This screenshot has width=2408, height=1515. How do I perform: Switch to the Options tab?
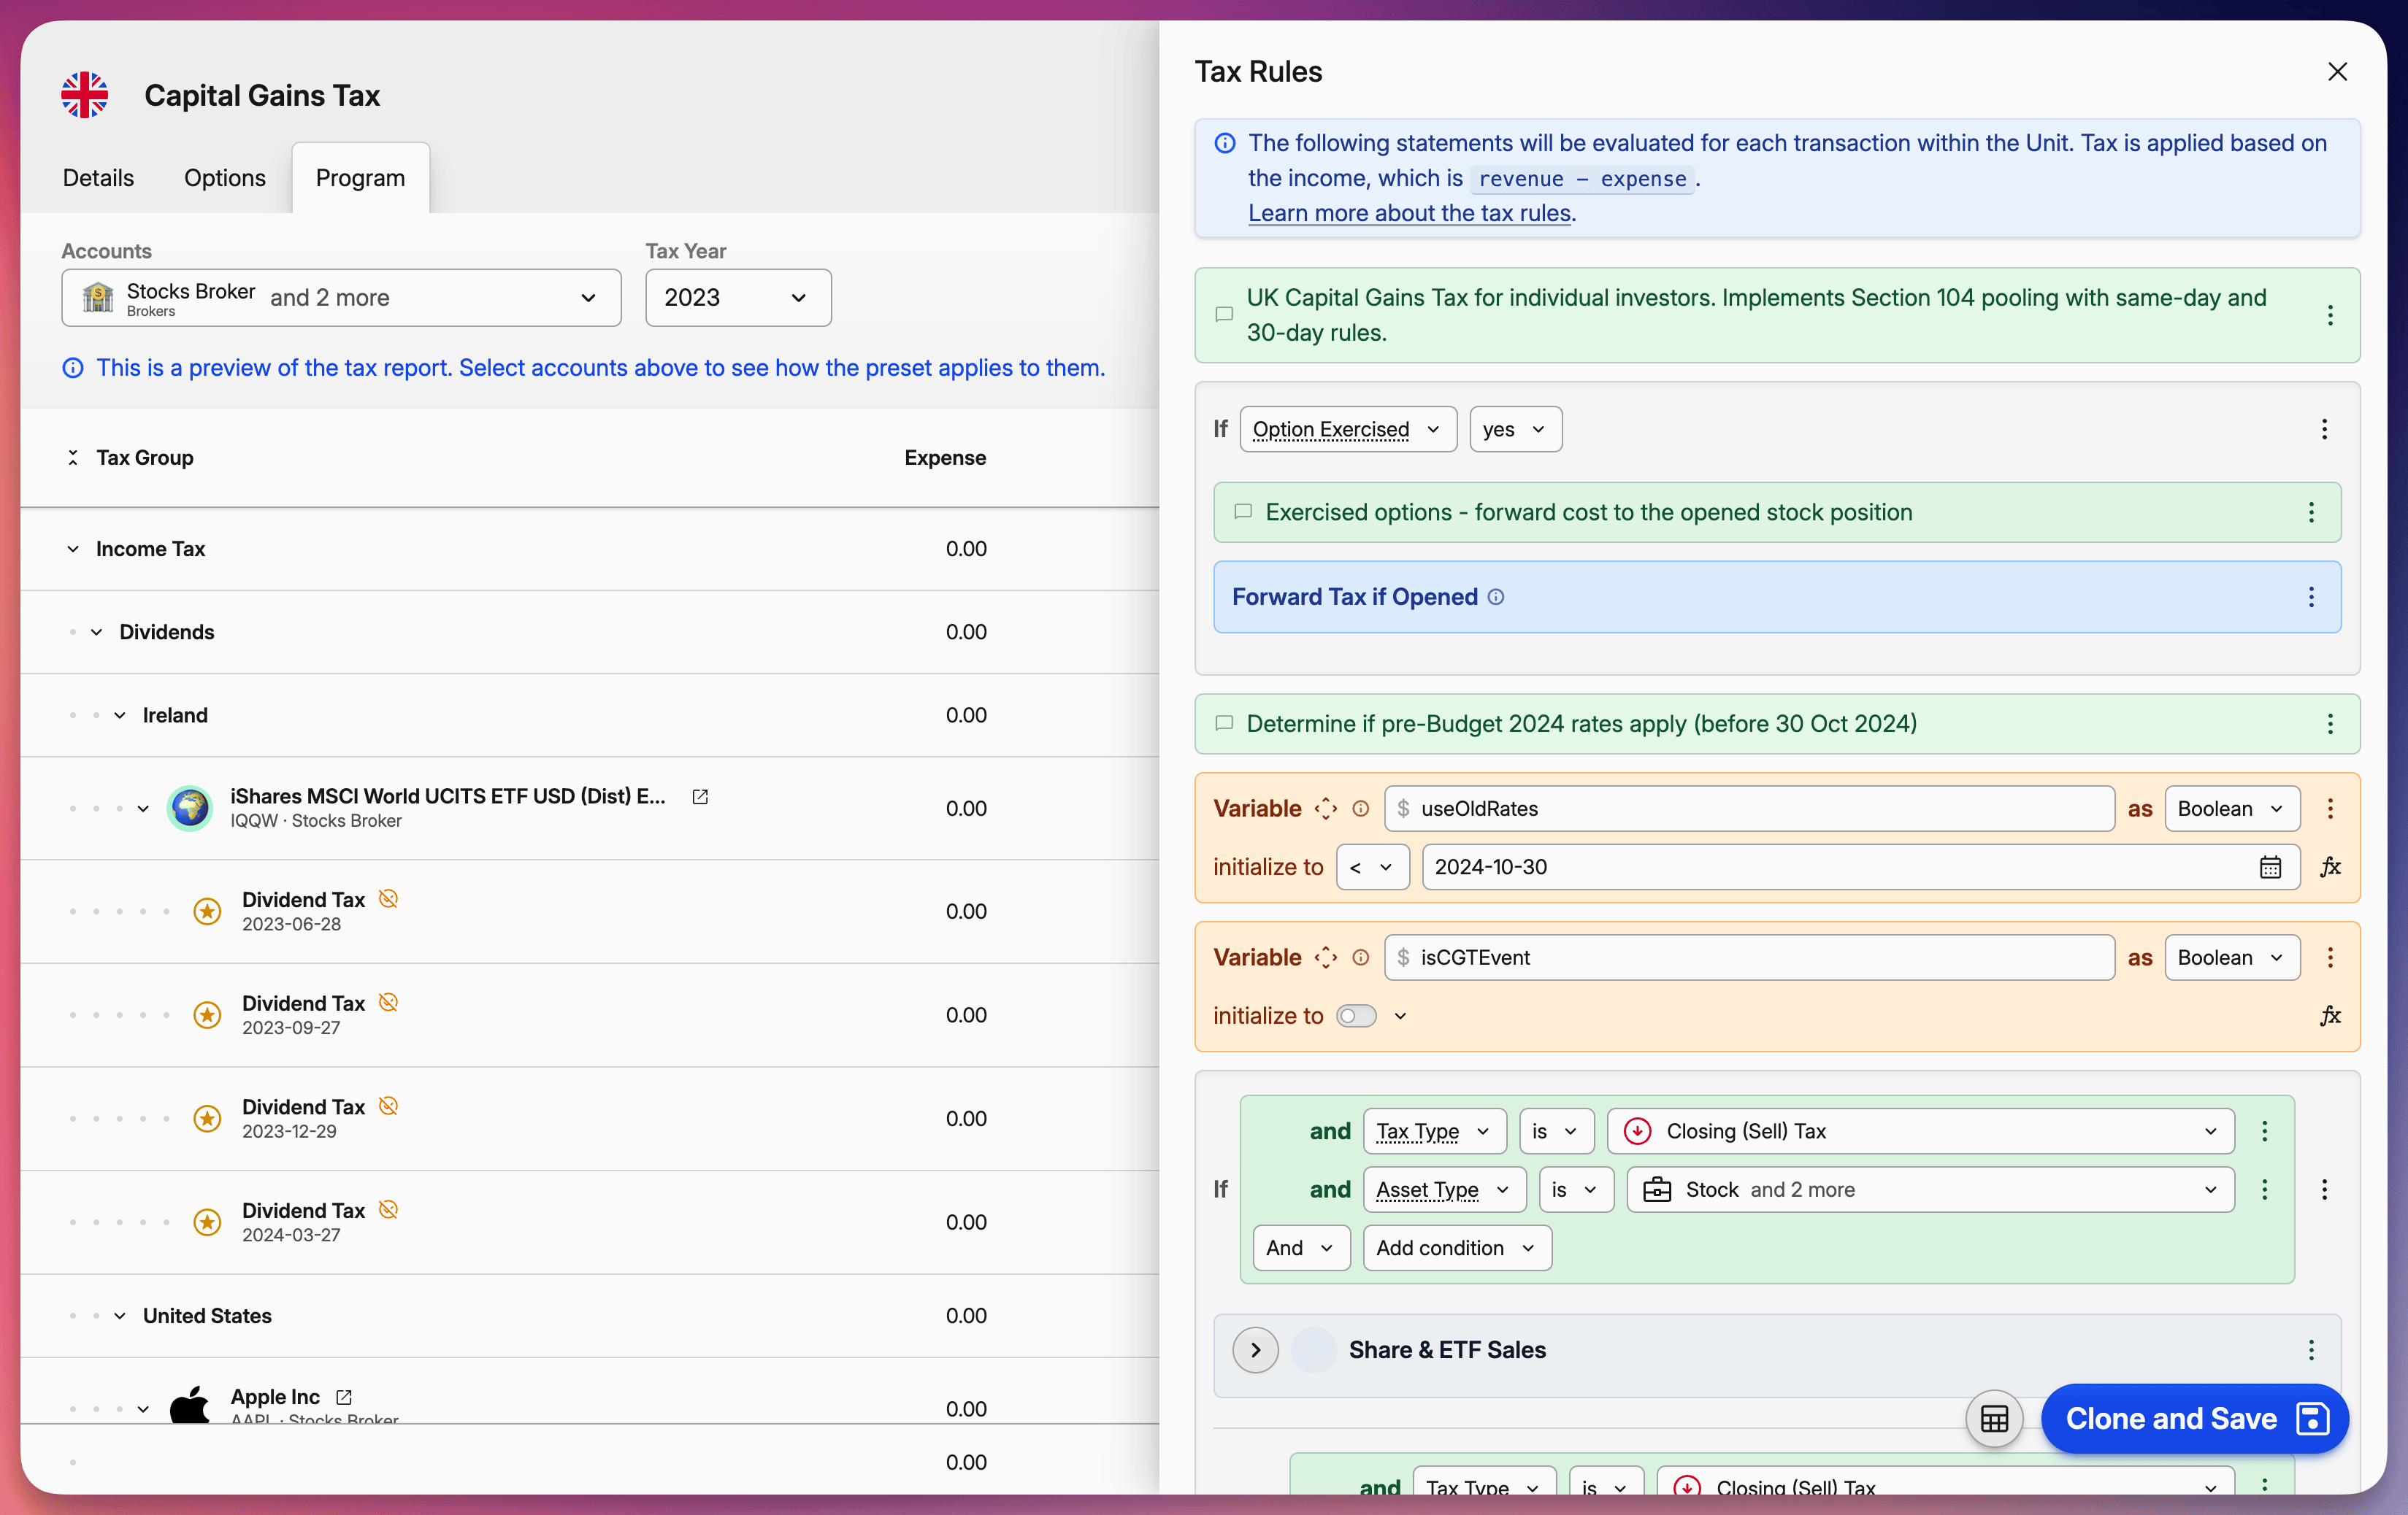pyautogui.click(x=224, y=178)
